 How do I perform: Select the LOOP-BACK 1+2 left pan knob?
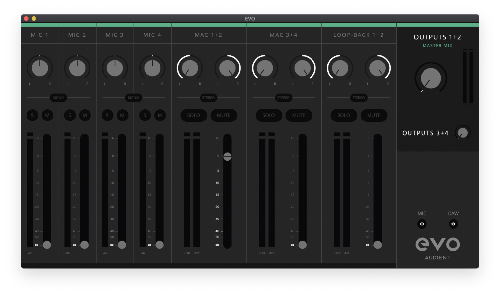click(x=340, y=68)
